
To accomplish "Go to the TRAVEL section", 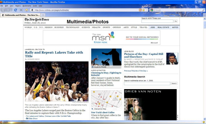I will 143,27.
